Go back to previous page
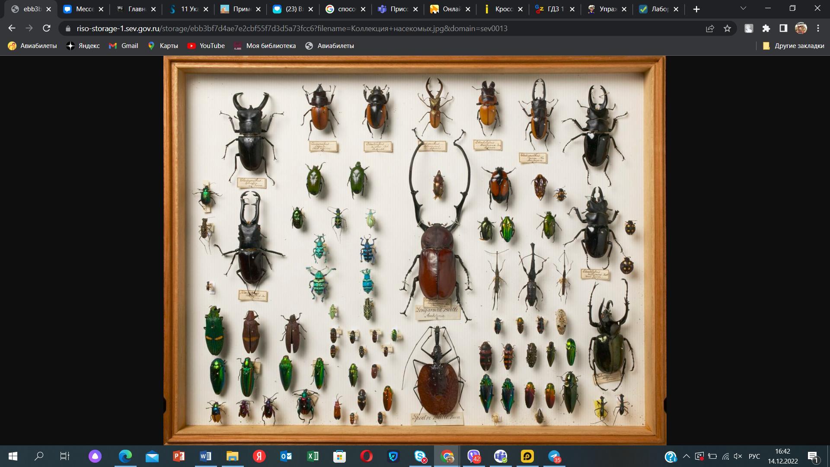The width and height of the screenshot is (830, 467). click(12, 28)
